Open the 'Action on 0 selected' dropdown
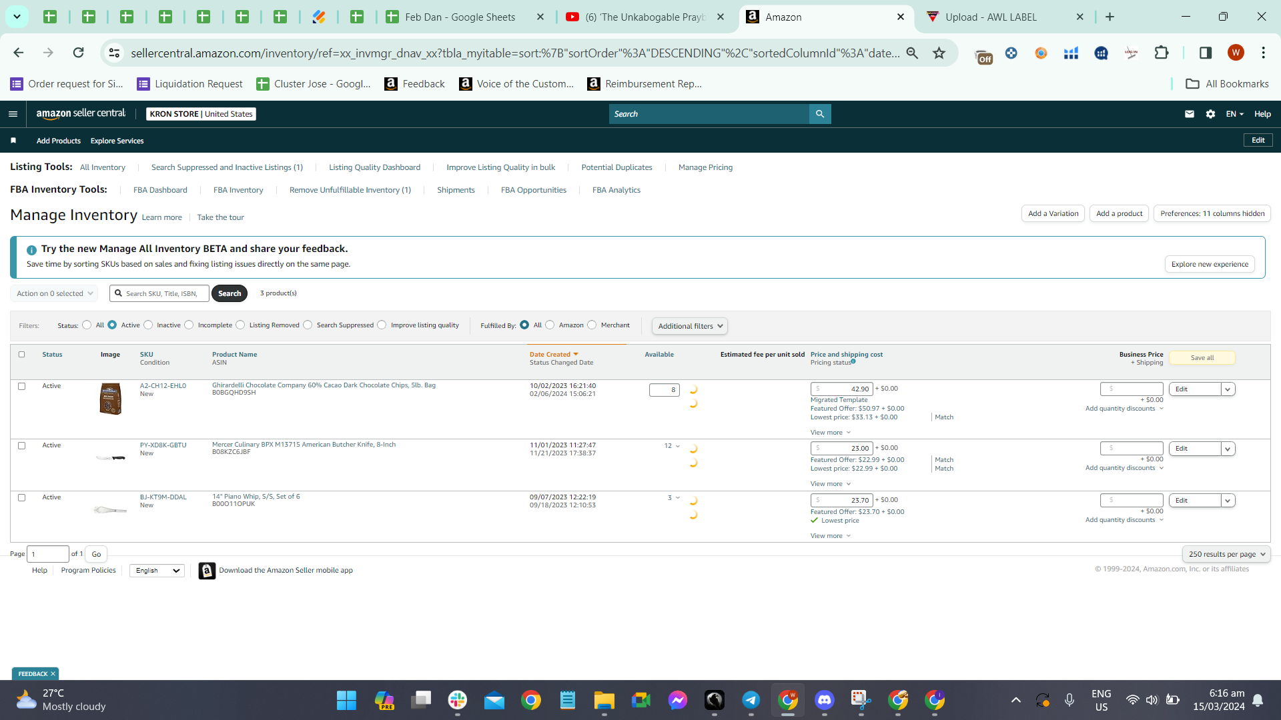Screen dimensions: 1281x720 [x=54, y=293]
